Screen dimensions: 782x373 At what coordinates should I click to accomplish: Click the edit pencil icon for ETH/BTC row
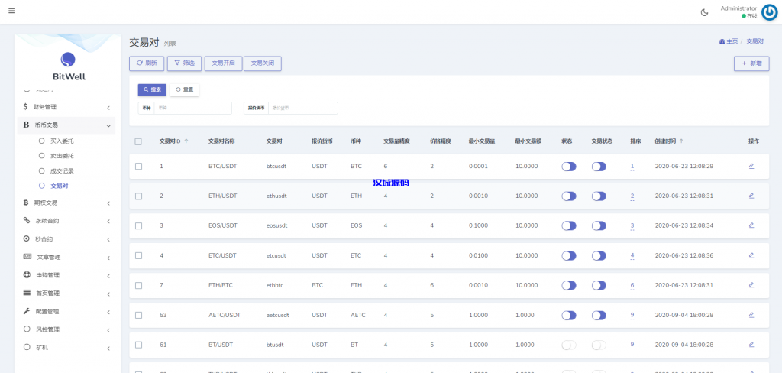point(751,285)
